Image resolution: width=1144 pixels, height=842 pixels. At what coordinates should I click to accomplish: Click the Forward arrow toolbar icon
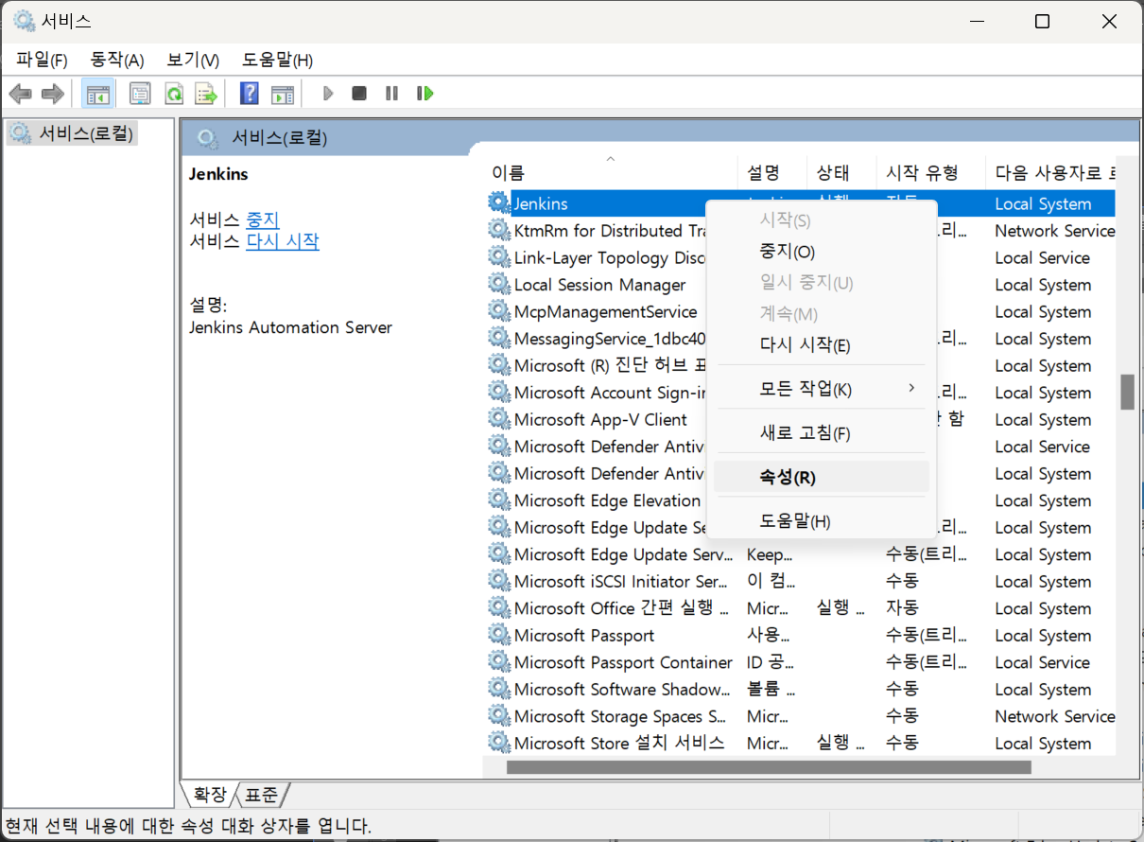point(53,94)
